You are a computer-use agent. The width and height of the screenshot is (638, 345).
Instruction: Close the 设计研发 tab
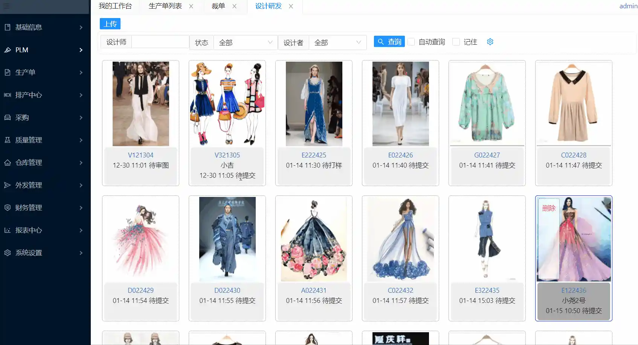tap(291, 6)
